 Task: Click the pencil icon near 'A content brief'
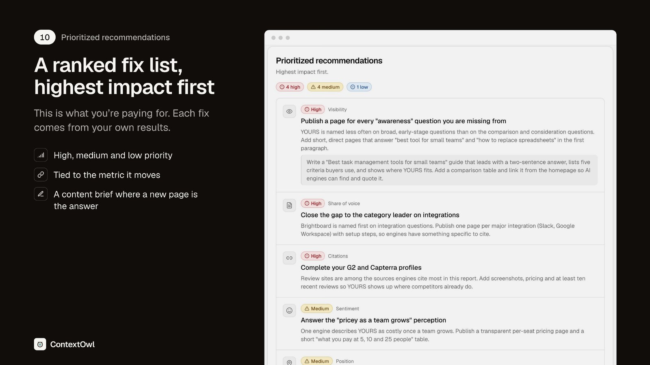coord(41,194)
